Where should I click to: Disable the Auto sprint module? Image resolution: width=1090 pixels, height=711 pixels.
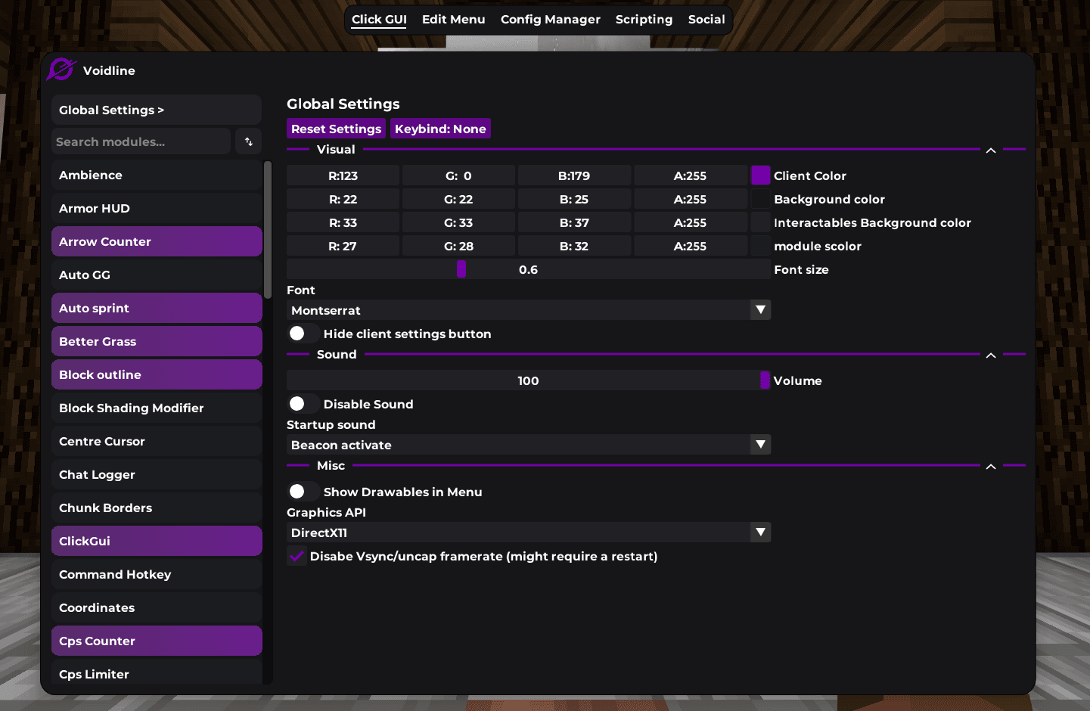point(157,308)
